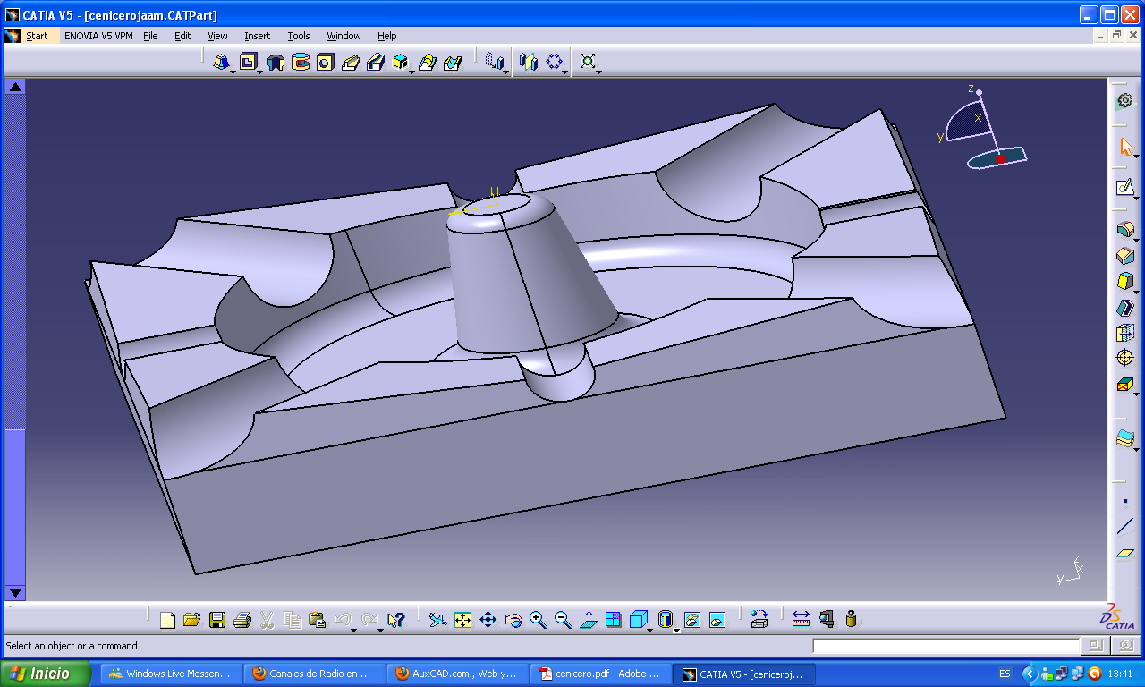
Task: Select the Thread/Tap tool
Action: pos(1125,358)
